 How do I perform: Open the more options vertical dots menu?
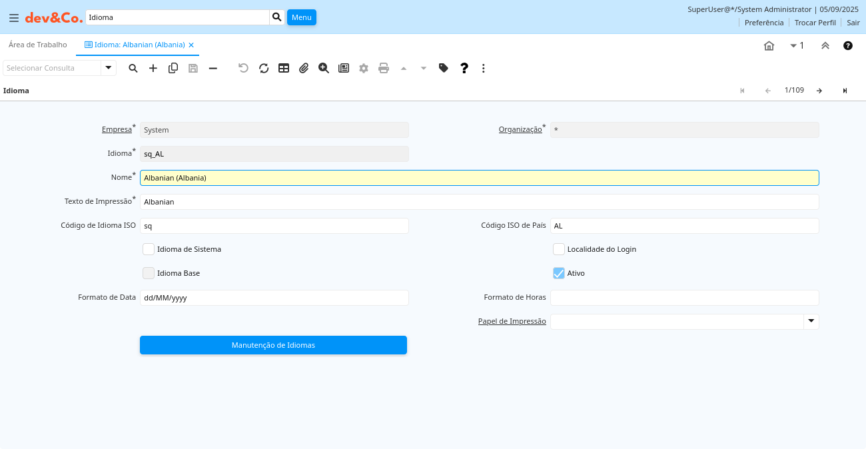(x=484, y=68)
